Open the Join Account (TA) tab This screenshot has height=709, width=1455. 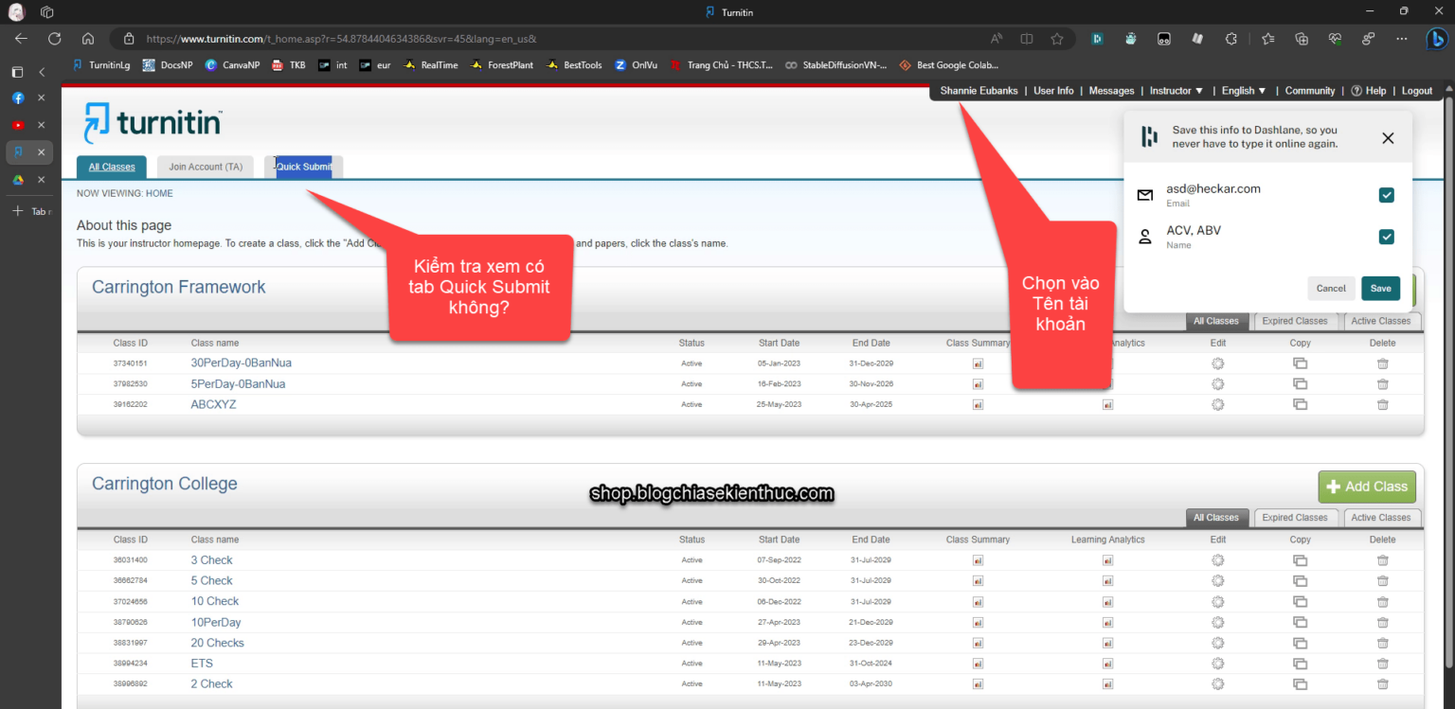[206, 168]
